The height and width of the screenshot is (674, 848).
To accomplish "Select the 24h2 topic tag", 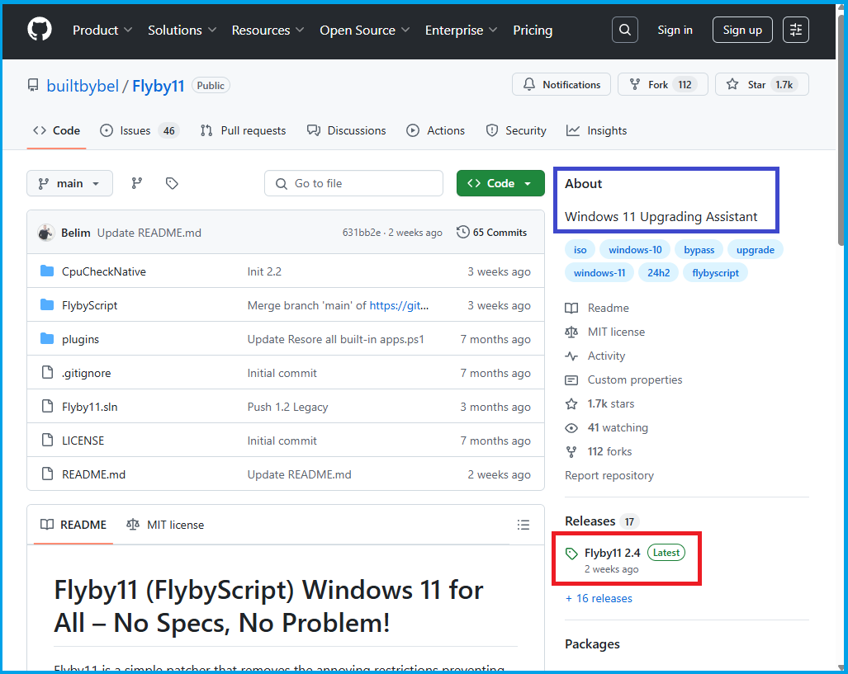I will pyautogui.click(x=658, y=273).
